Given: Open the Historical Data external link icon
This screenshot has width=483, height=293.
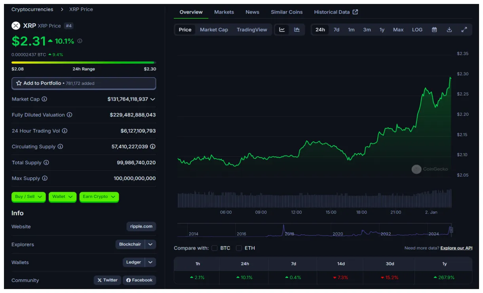Looking at the screenshot, I should tap(356, 12).
